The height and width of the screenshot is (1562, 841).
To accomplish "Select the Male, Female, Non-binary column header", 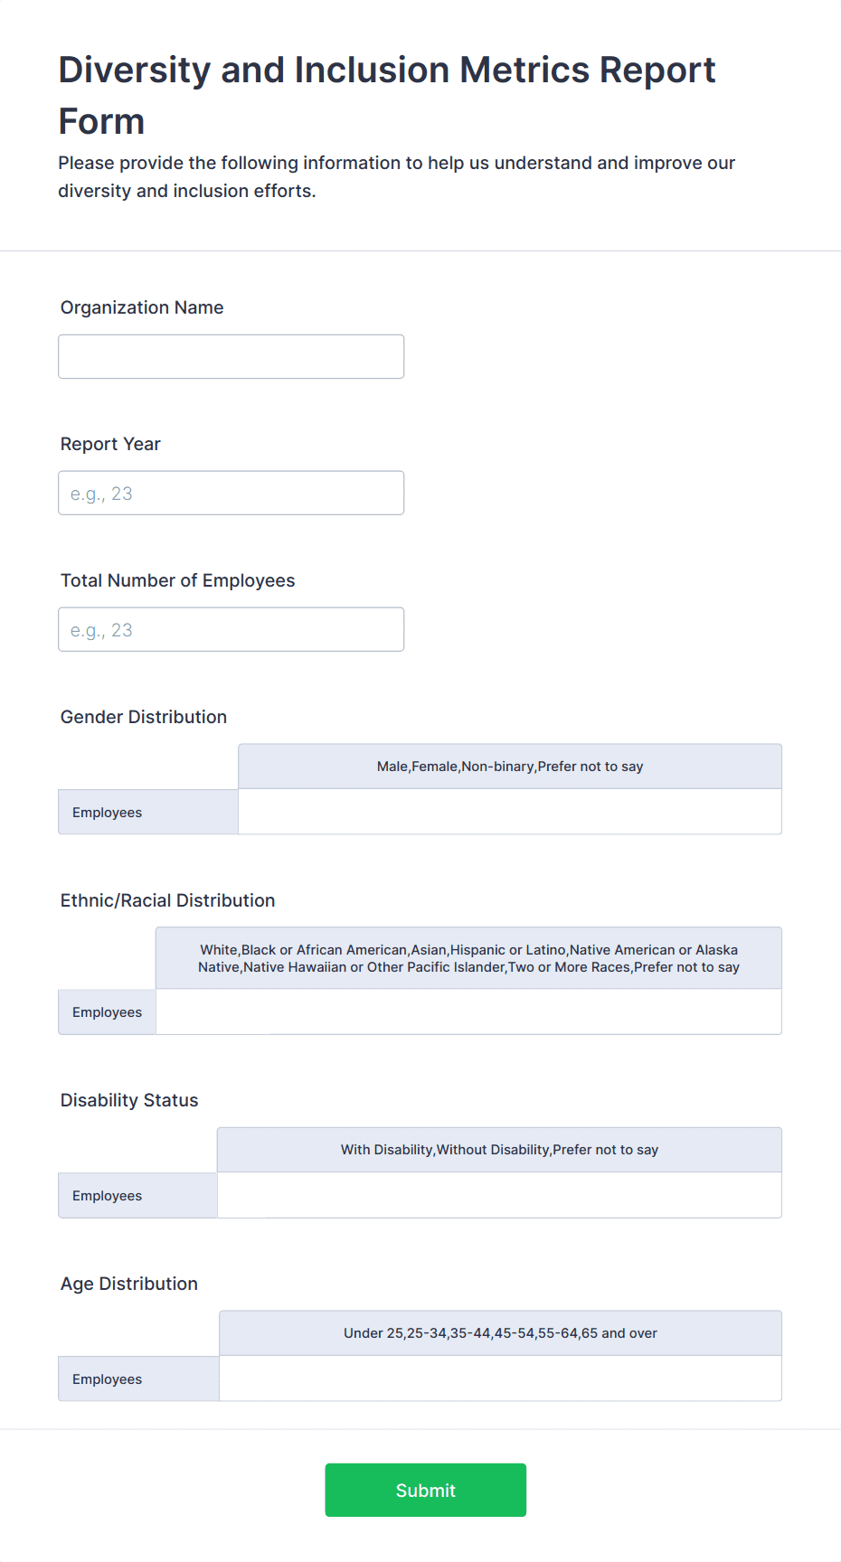I will pos(510,767).
